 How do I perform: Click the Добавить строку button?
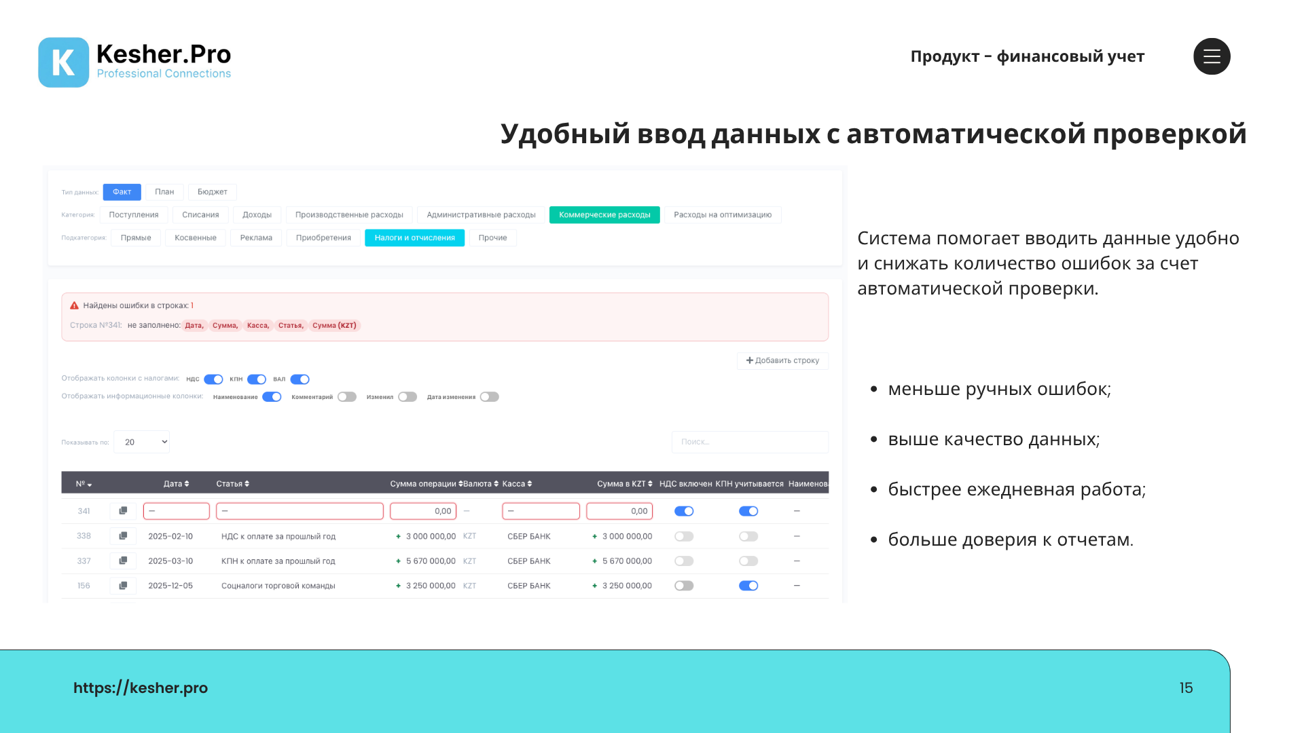click(782, 360)
